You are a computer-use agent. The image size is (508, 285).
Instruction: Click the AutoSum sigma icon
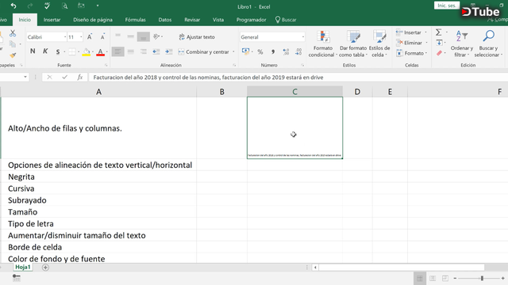tap(439, 32)
